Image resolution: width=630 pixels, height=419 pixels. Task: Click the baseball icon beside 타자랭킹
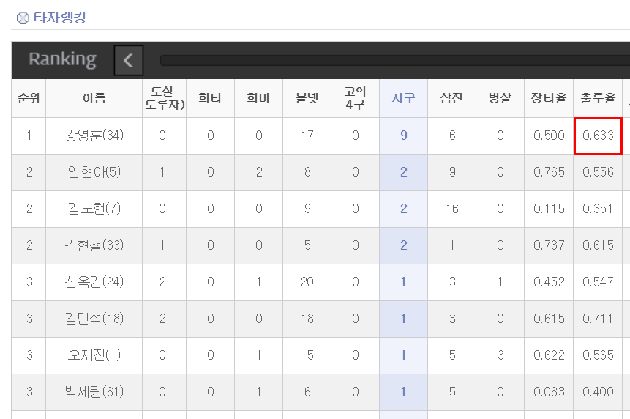tap(23, 18)
